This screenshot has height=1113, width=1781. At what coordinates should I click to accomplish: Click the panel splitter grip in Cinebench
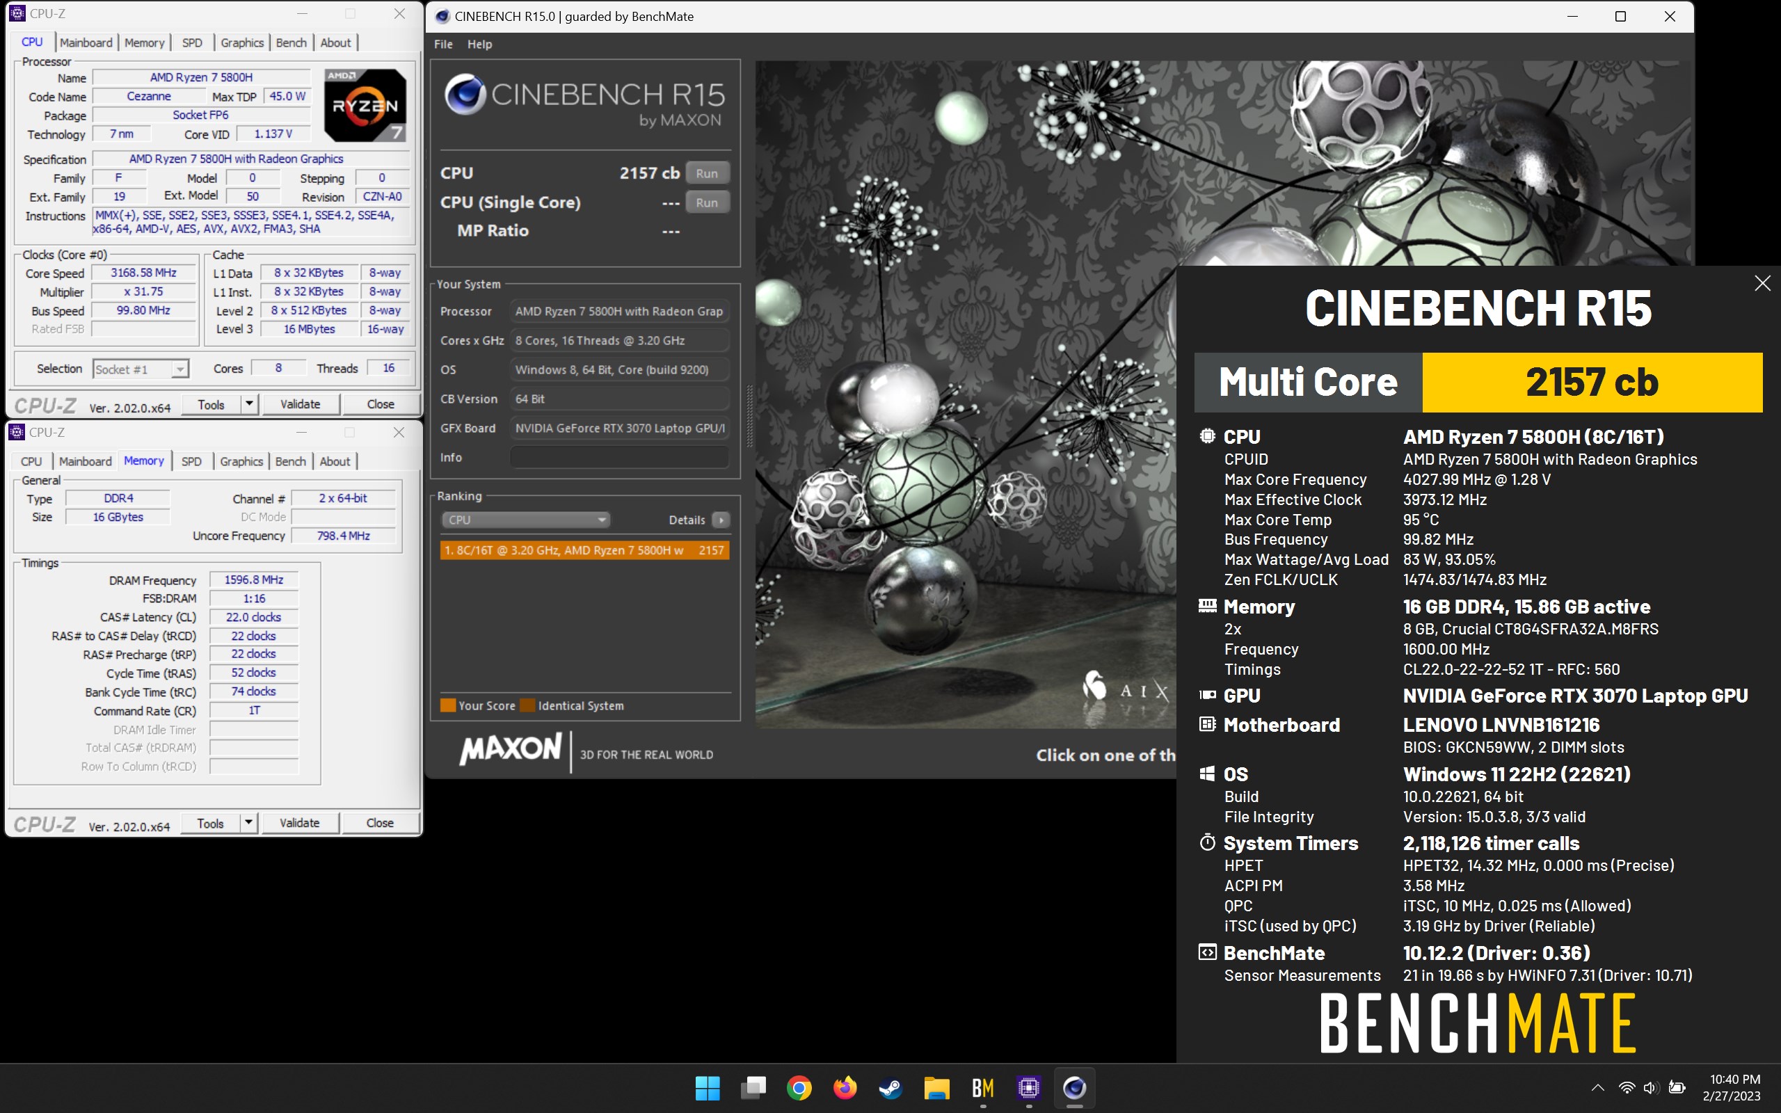pos(750,416)
